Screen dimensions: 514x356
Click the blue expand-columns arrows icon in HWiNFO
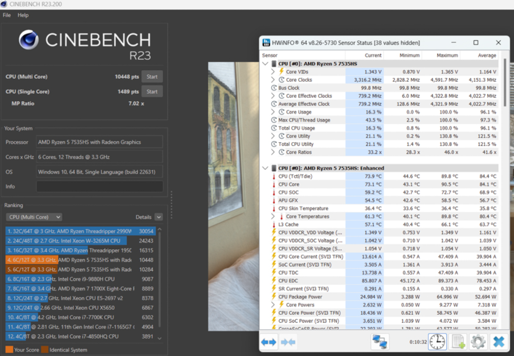click(x=269, y=342)
